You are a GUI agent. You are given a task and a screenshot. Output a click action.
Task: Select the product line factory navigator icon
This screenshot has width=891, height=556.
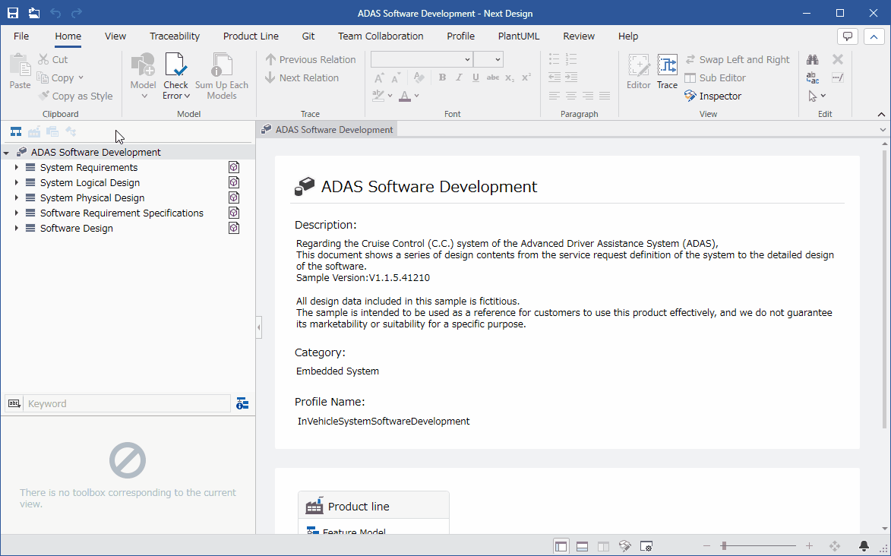click(34, 132)
